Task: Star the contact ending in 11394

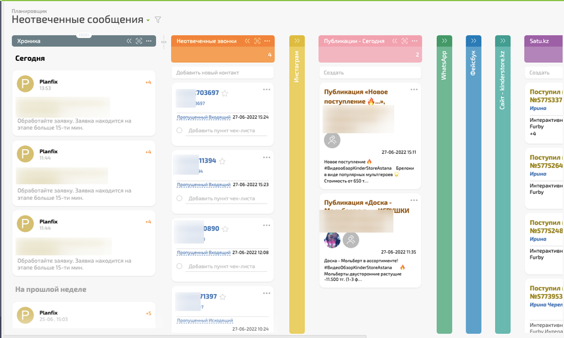Action: [x=222, y=161]
